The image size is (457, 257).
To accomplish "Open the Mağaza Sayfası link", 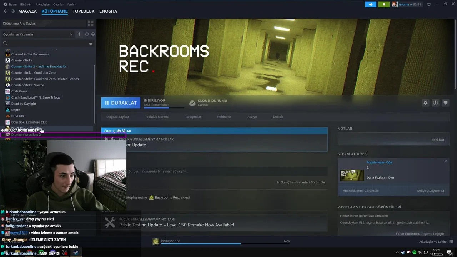I will [117, 117].
